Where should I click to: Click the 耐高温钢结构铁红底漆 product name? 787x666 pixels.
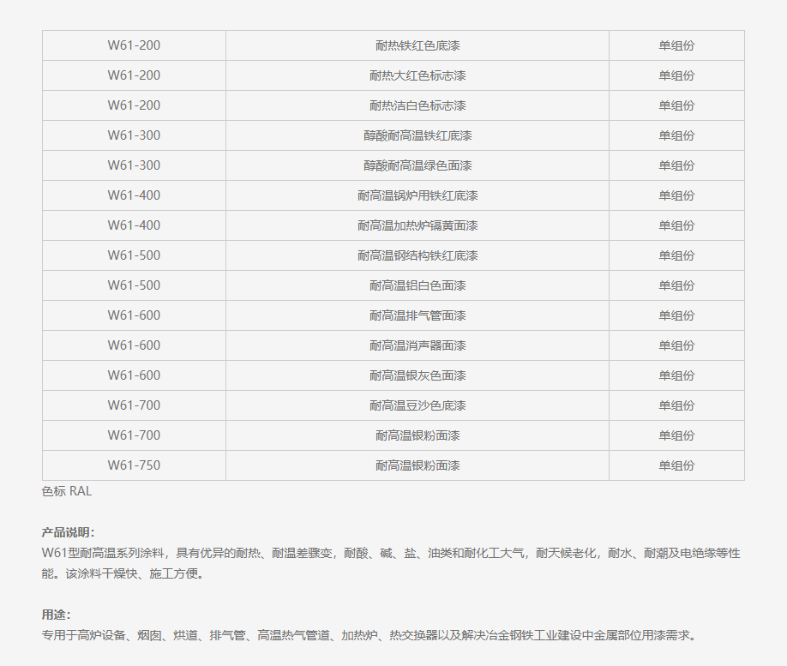416,255
